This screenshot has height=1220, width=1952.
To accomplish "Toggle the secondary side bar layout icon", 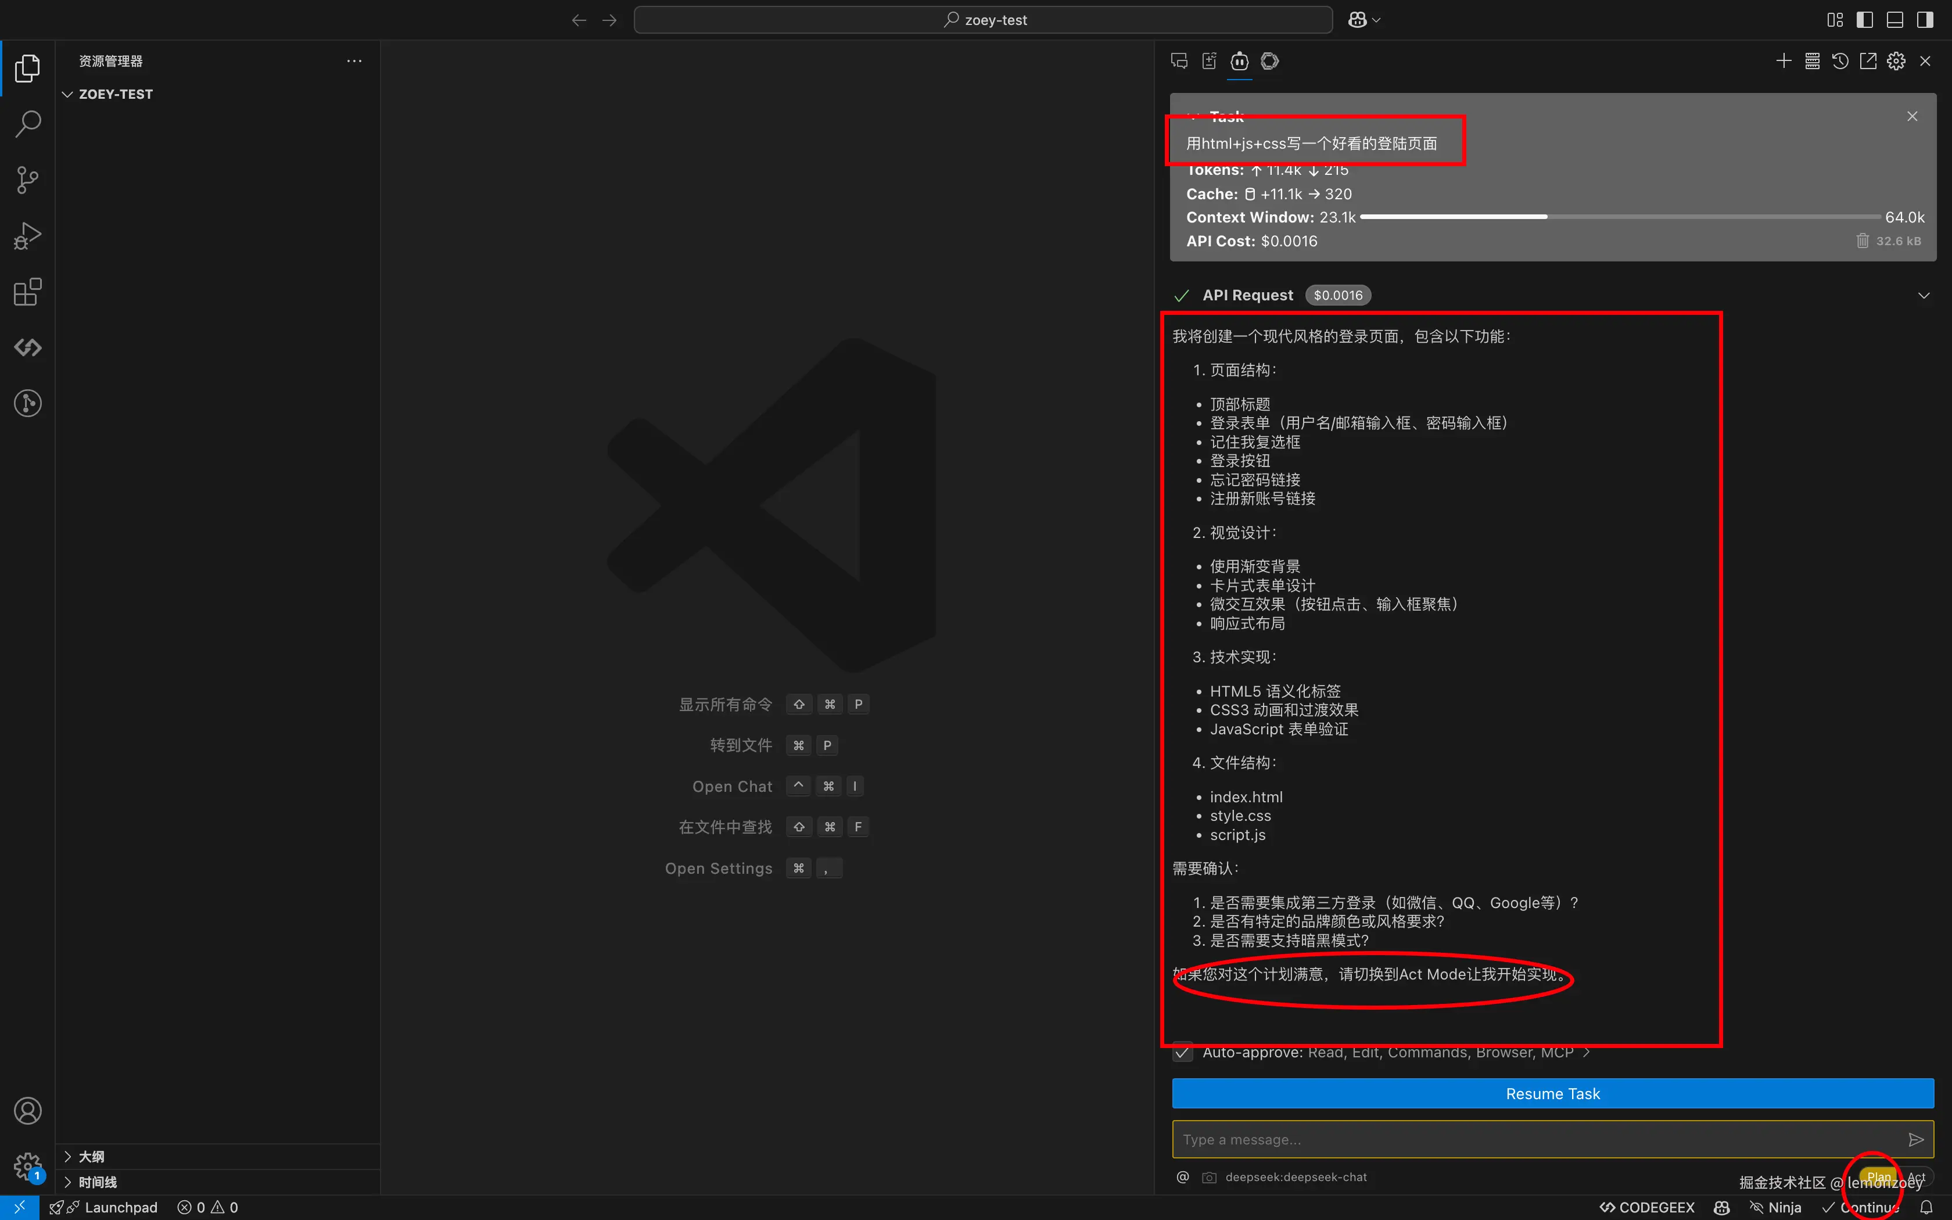I will click(1925, 20).
